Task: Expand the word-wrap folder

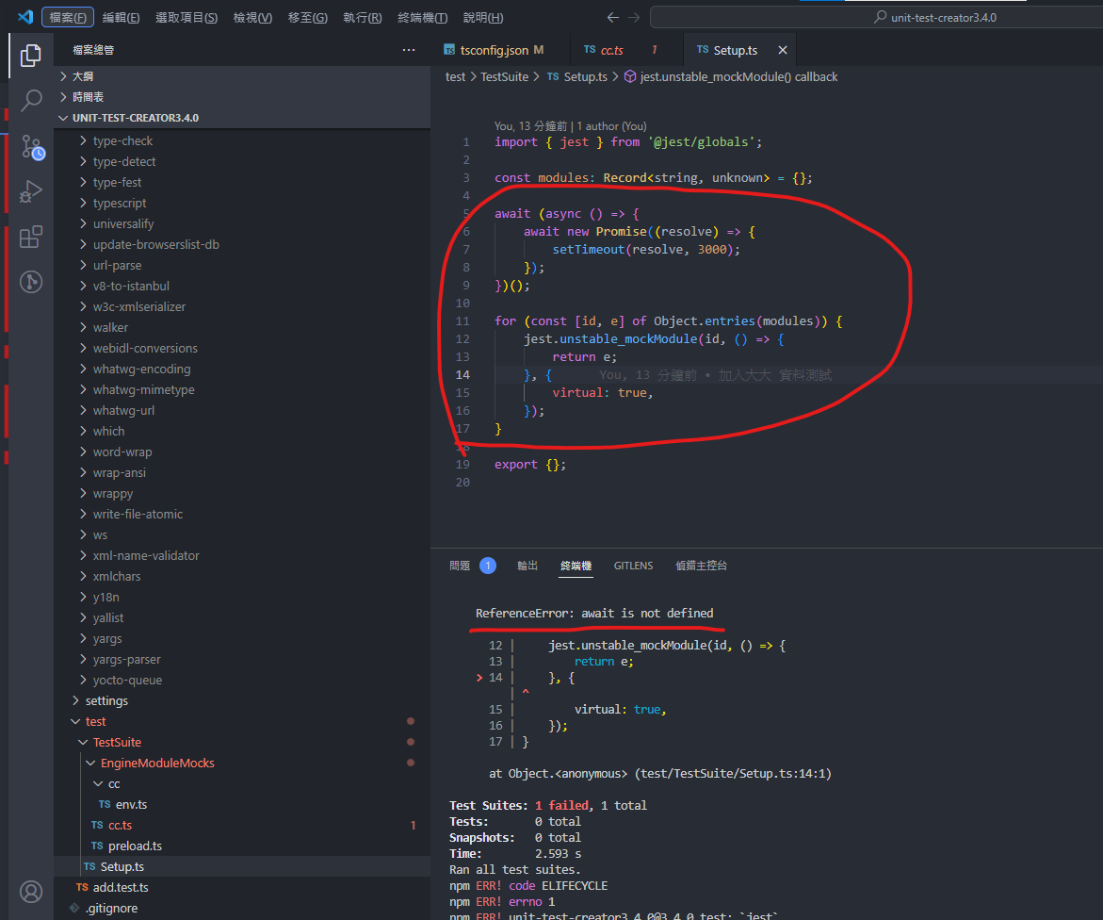Action: [242, 452]
